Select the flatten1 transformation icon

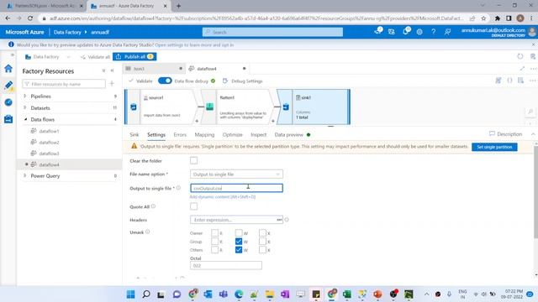coord(209,107)
